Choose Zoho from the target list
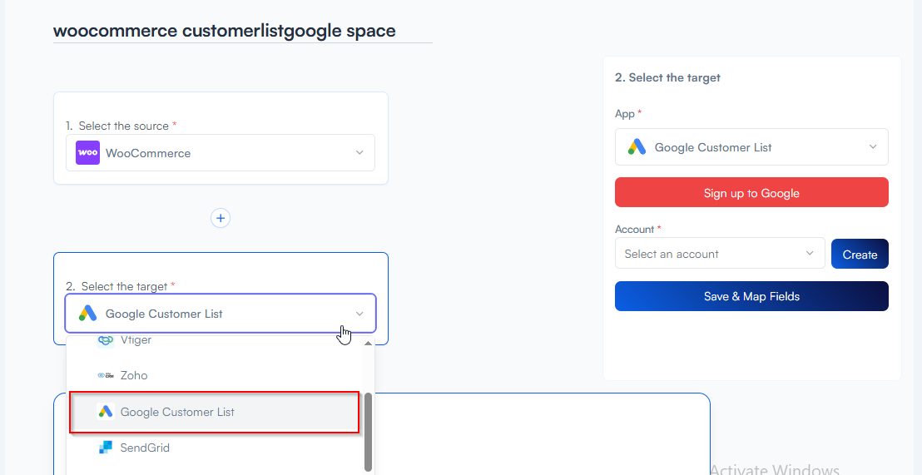The image size is (922, 475). pyautogui.click(x=134, y=375)
